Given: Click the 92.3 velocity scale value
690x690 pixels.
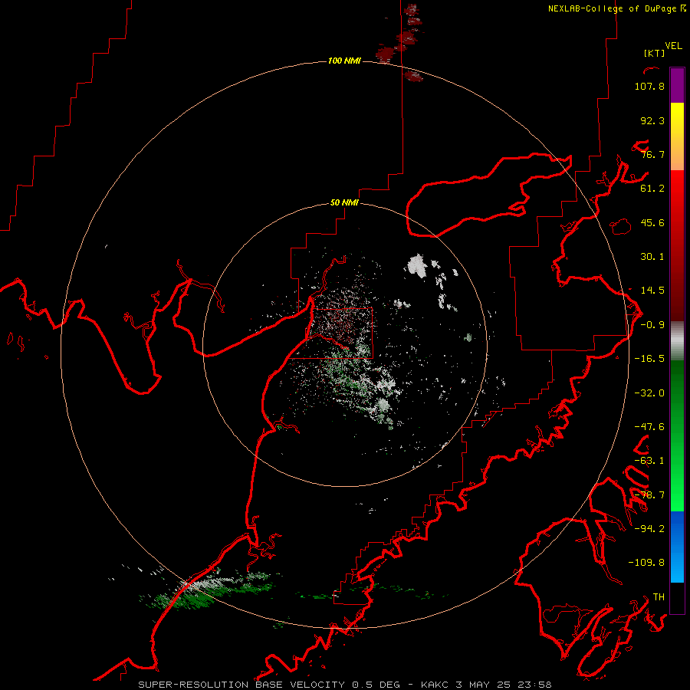Looking at the screenshot, I should 652,120.
